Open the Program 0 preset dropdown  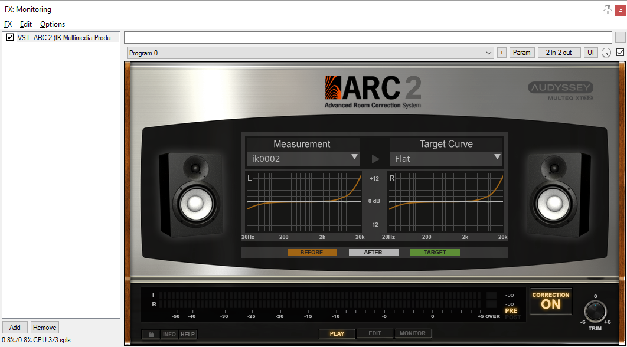(311, 53)
